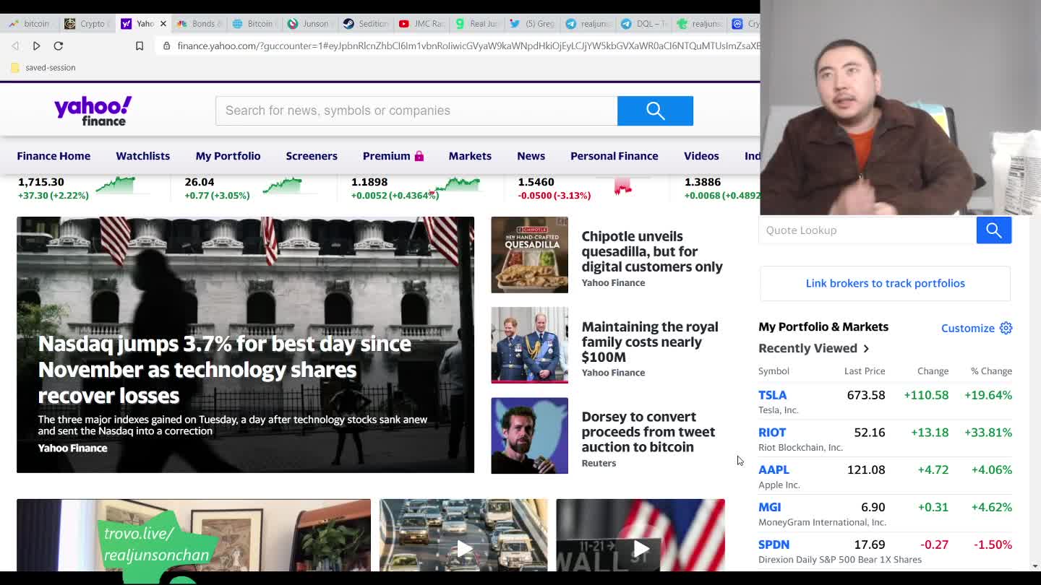Click the browser back arrow
This screenshot has height=585, width=1041.
[x=15, y=45]
